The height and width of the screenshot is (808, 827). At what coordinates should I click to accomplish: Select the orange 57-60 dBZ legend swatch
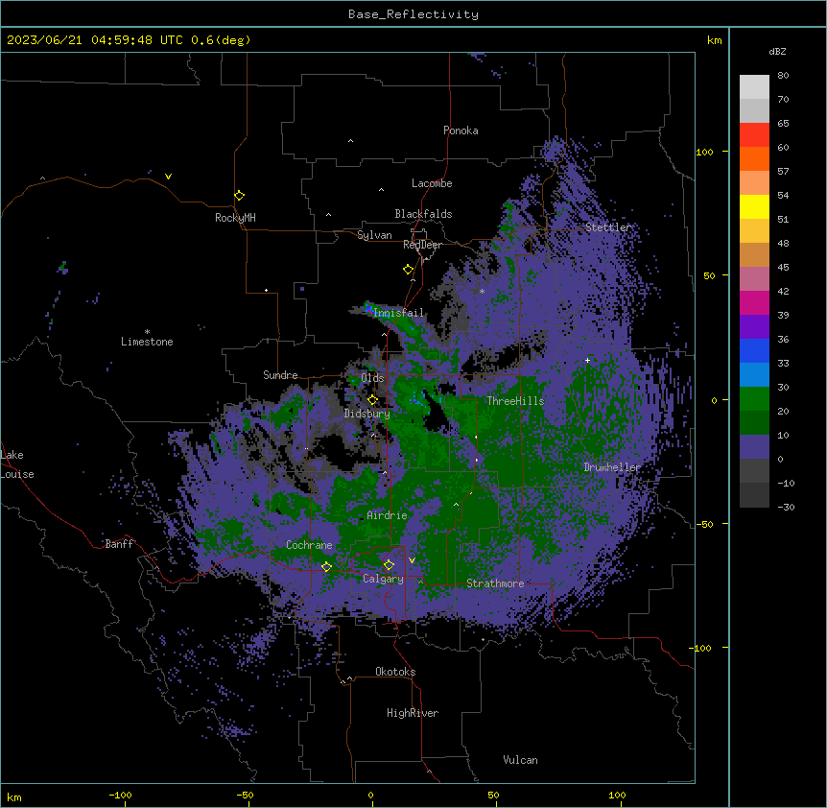754,158
